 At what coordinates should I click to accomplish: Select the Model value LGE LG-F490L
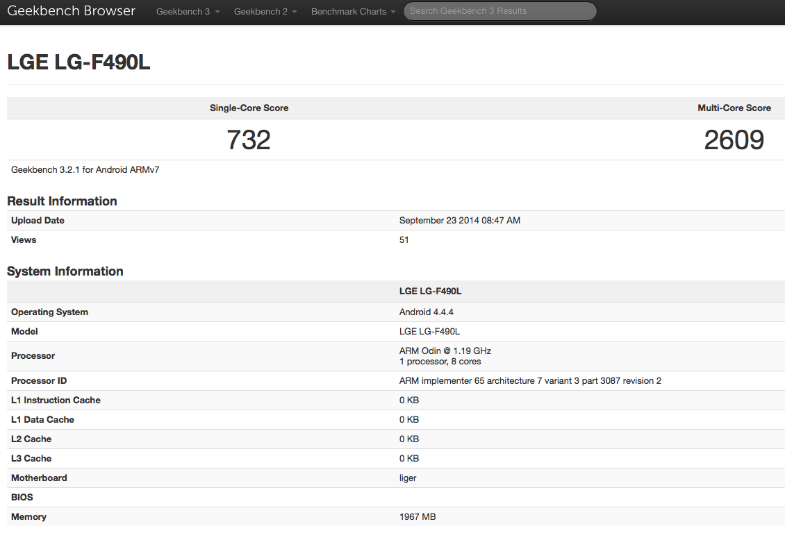click(429, 332)
